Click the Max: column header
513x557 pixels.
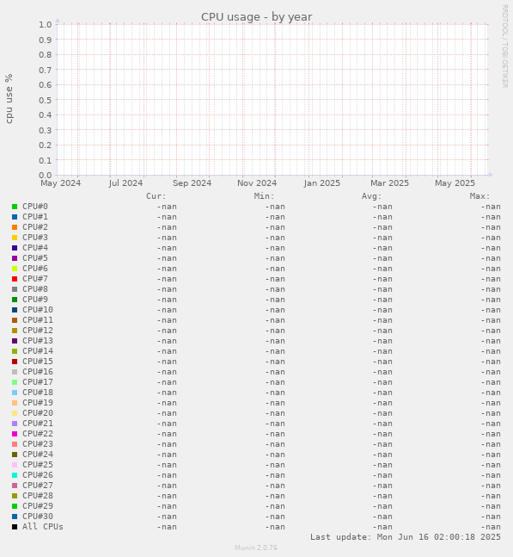(479, 196)
